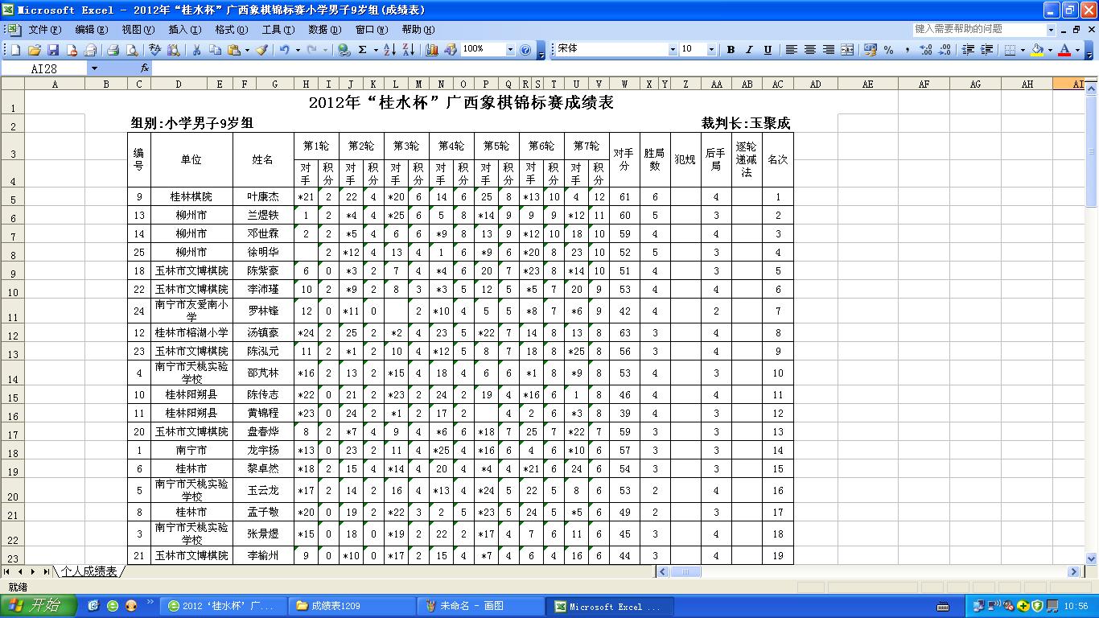This screenshot has width=1099, height=618.
Task: Open help question box dropdown arrow
Action: [1051, 29]
